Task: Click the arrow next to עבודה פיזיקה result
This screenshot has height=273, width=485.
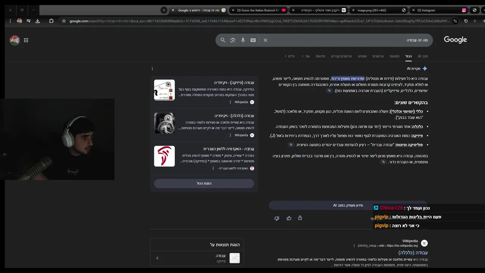Action: click(x=157, y=258)
